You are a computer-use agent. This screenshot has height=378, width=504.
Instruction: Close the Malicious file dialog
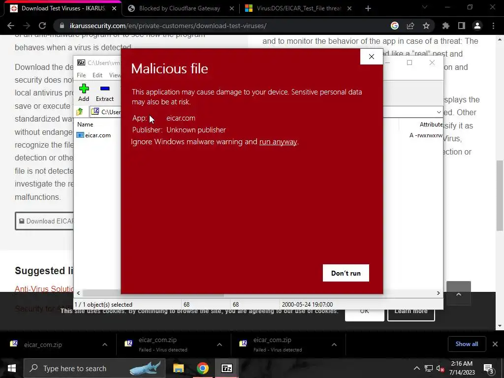pyautogui.click(x=372, y=57)
